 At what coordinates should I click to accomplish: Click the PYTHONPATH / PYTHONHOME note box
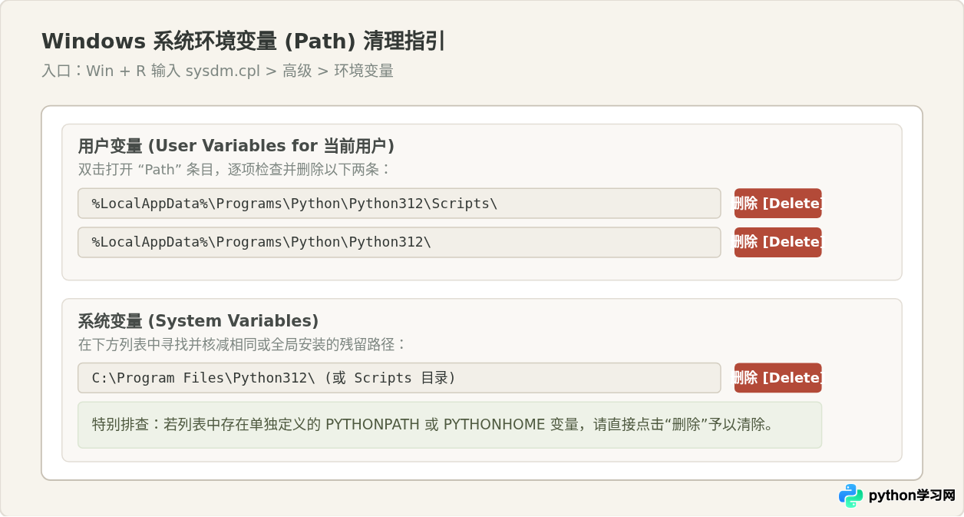click(x=450, y=425)
